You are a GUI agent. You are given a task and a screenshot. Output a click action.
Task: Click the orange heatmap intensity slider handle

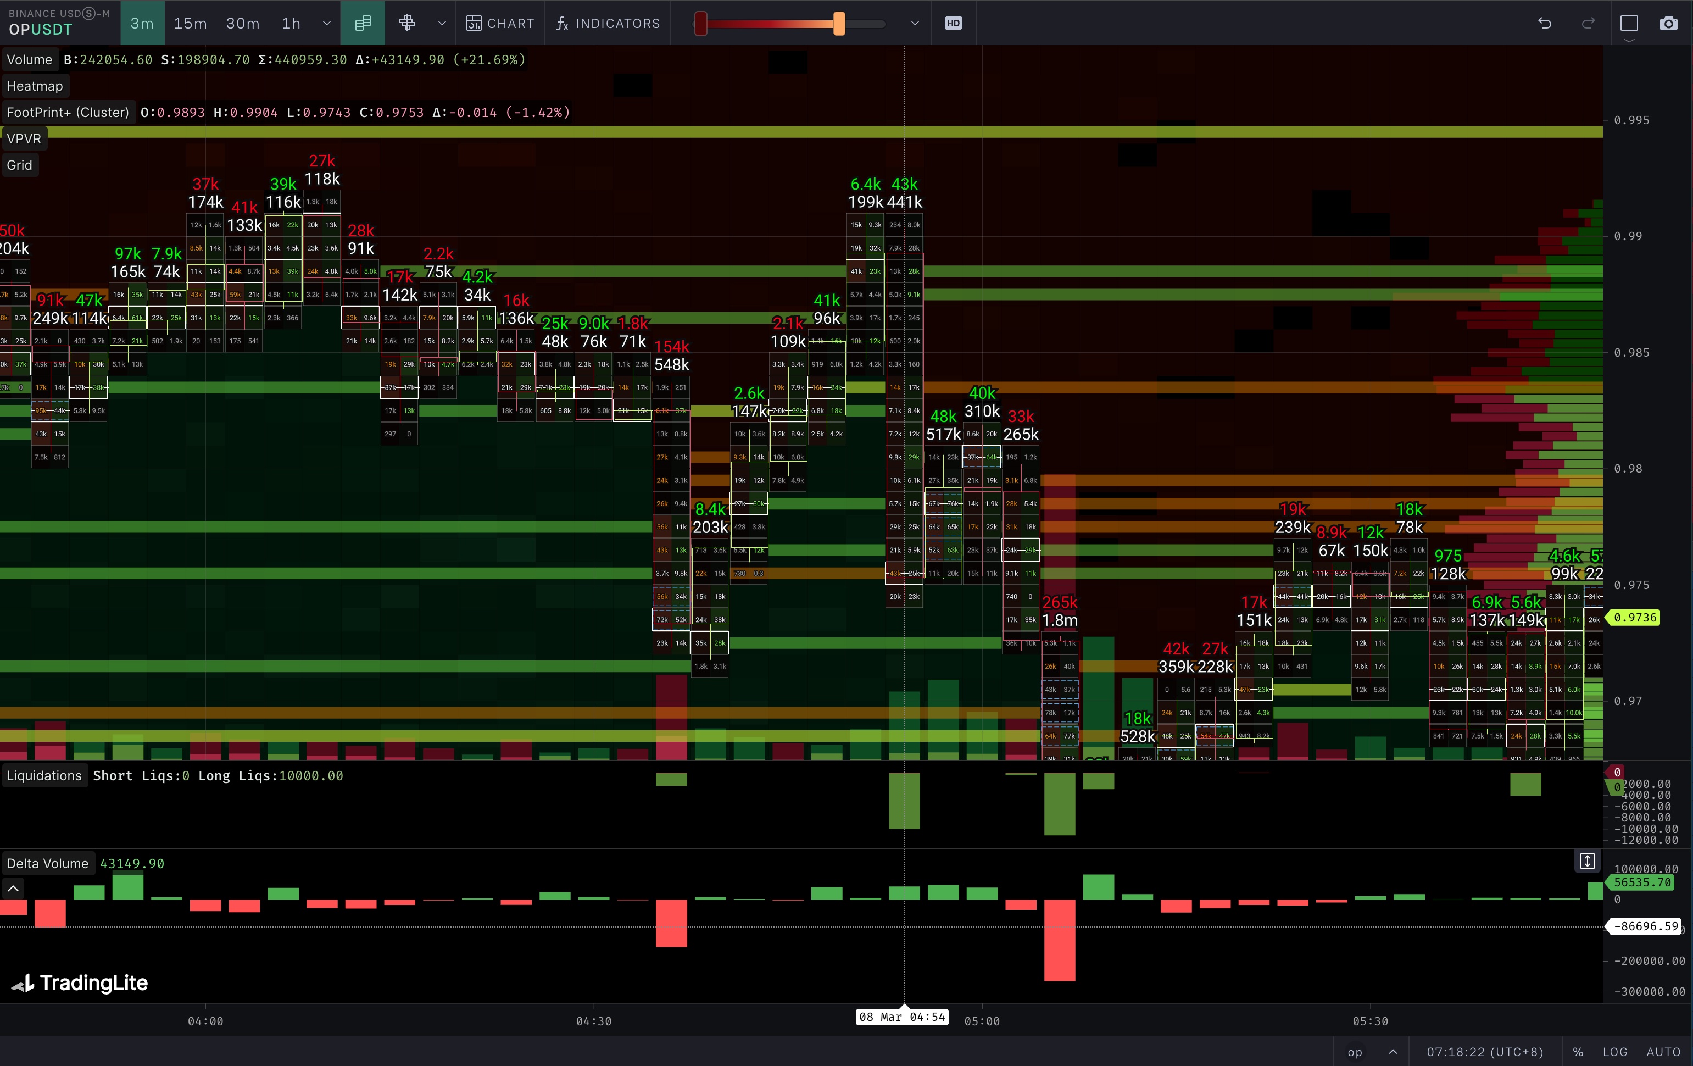(x=839, y=23)
